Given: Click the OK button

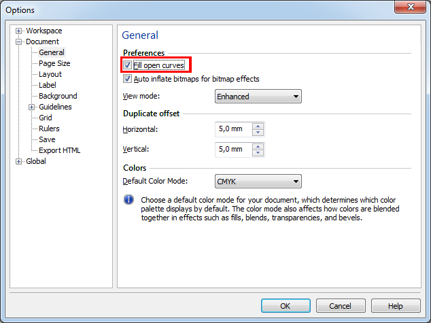Looking at the screenshot, I should (x=286, y=306).
